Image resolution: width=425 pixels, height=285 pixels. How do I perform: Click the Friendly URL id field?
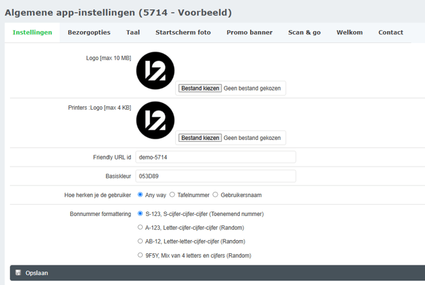[x=216, y=157]
